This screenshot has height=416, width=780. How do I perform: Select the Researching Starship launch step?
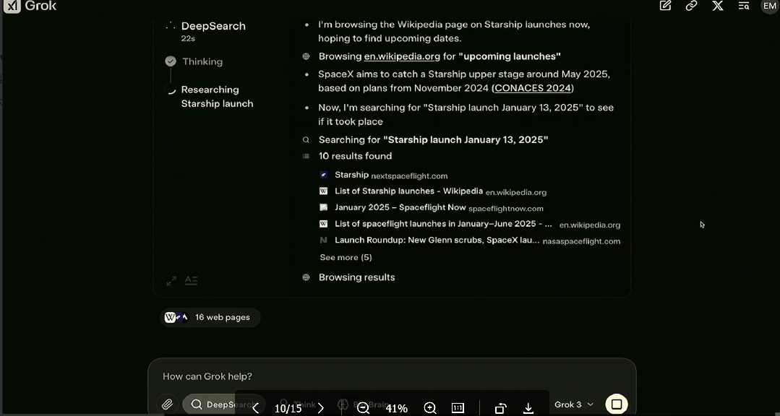217,97
